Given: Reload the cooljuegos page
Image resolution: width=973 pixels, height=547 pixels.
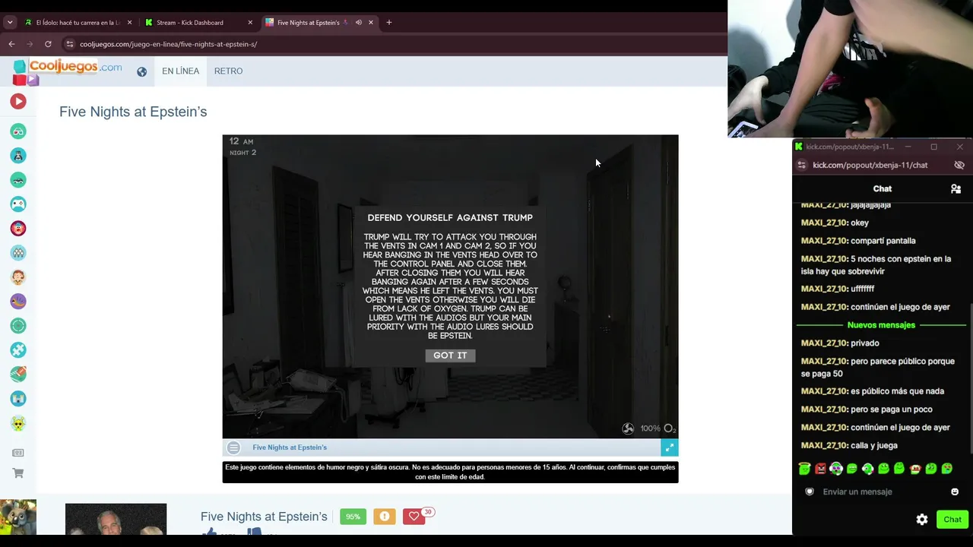Looking at the screenshot, I should pyautogui.click(x=48, y=44).
